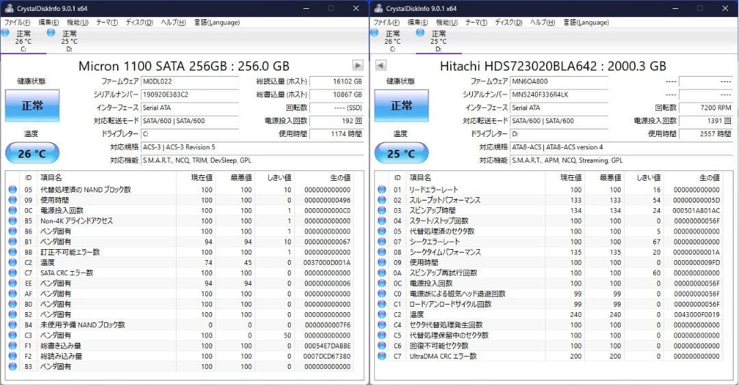This screenshot has width=739, height=386.
Task: Select Micron 温度 row raw value 0037000D001A
Action: point(326,263)
